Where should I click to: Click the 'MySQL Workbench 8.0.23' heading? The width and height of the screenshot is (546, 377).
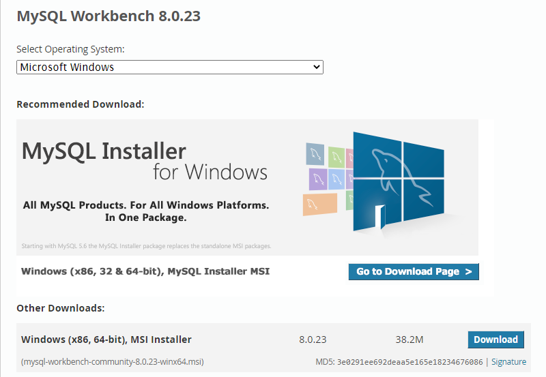coord(109,16)
